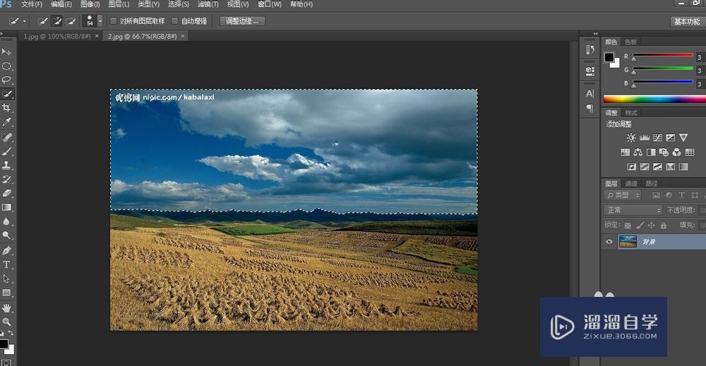The height and width of the screenshot is (366, 706).
Task: Enable 对所有图层取样 checkbox
Action: [114, 21]
